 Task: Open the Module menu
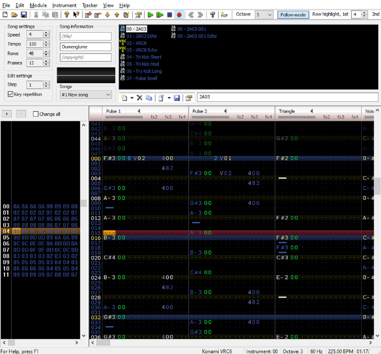pos(38,5)
